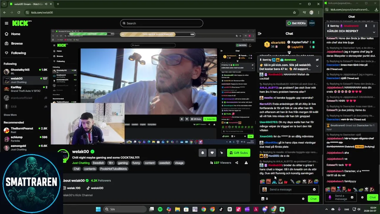Screen dimensions: 380x214
Task: Open Chrome three-dot menu
Action: pos(319,12)
